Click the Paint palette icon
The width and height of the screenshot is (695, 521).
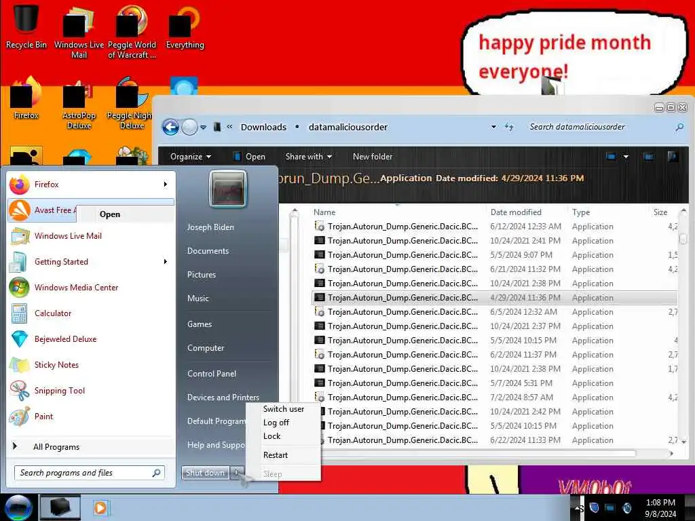click(x=19, y=417)
